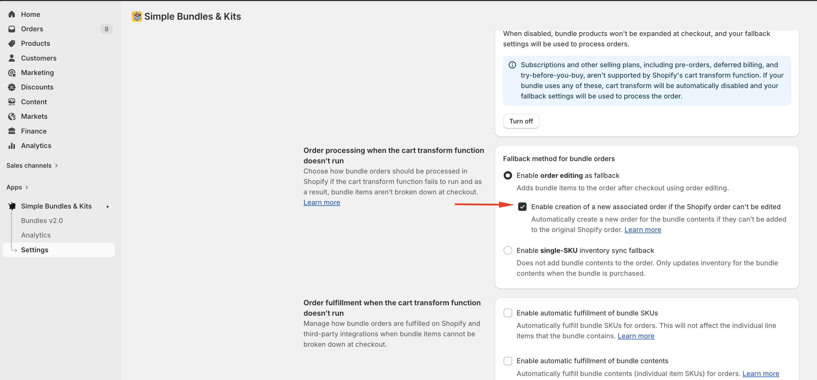
Task: Click the Home house icon
Action: click(12, 14)
